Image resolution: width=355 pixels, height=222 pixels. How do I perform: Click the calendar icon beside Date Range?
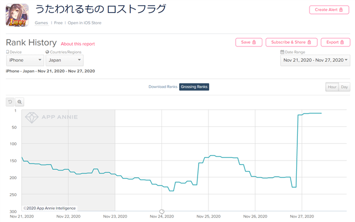point(282,52)
